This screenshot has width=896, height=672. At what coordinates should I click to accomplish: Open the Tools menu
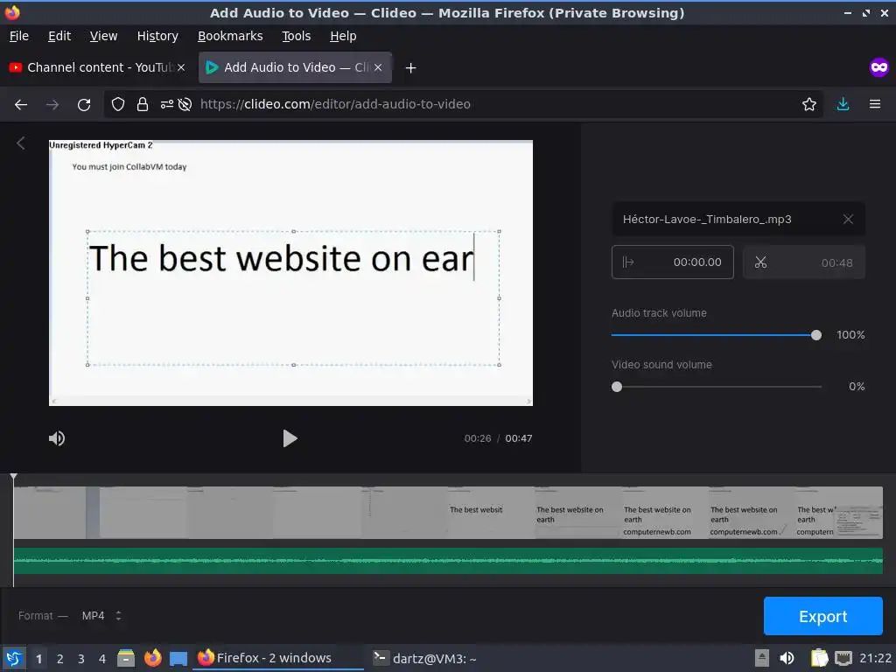(296, 36)
